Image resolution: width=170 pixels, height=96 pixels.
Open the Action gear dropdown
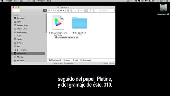pyautogui.click(x=62, y=10)
